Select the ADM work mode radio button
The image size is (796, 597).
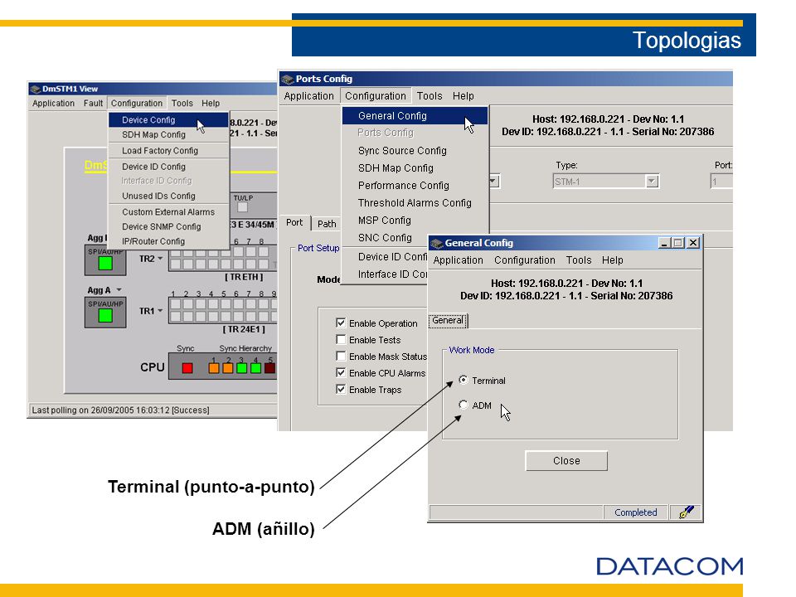[x=463, y=405]
